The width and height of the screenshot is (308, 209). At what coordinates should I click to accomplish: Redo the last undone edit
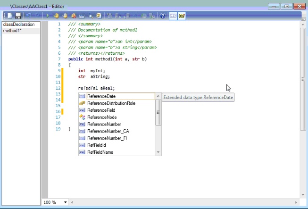37,16
